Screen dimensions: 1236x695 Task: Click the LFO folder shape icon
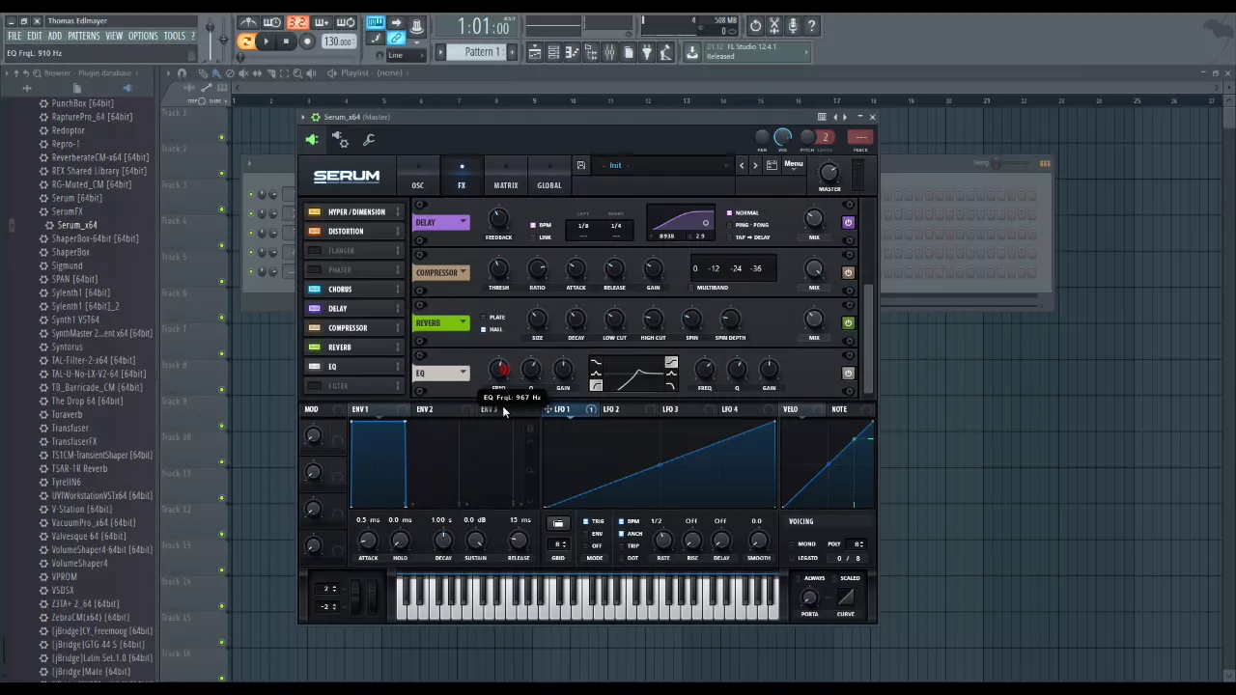(x=558, y=523)
